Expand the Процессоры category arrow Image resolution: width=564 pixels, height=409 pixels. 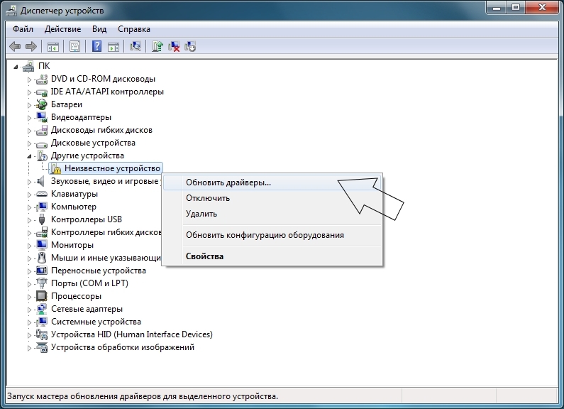pos(30,296)
